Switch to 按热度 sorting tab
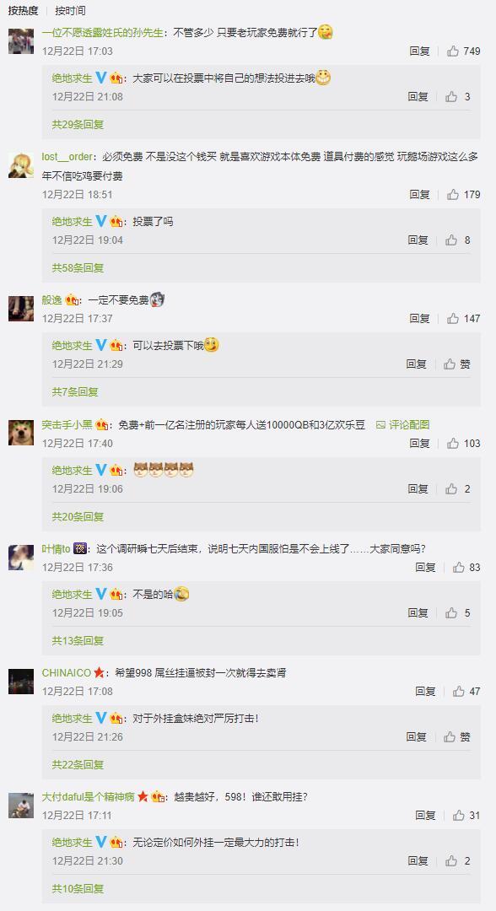This screenshot has height=911, width=496. coord(23,10)
